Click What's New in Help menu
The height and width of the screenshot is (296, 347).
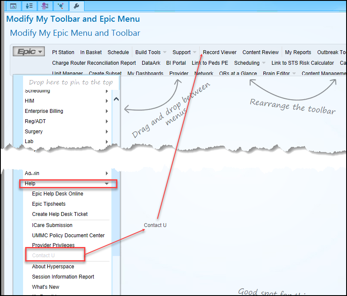[x=46, y=287]
